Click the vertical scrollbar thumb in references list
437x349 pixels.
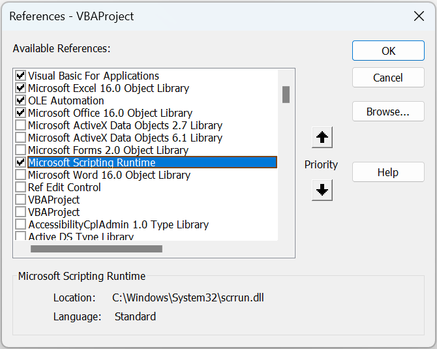click(286, 95)
